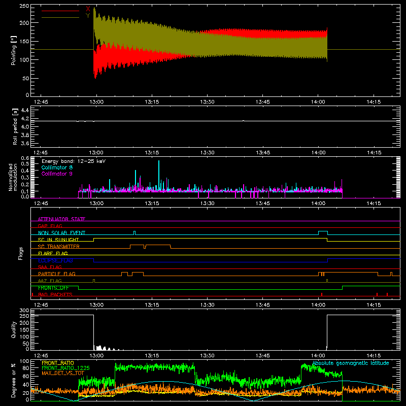This screenshot has height=406, width=406.
Task: Click the NON_SOLAR_EVENT pulse near 14:00
Action: tap(323, 232)
